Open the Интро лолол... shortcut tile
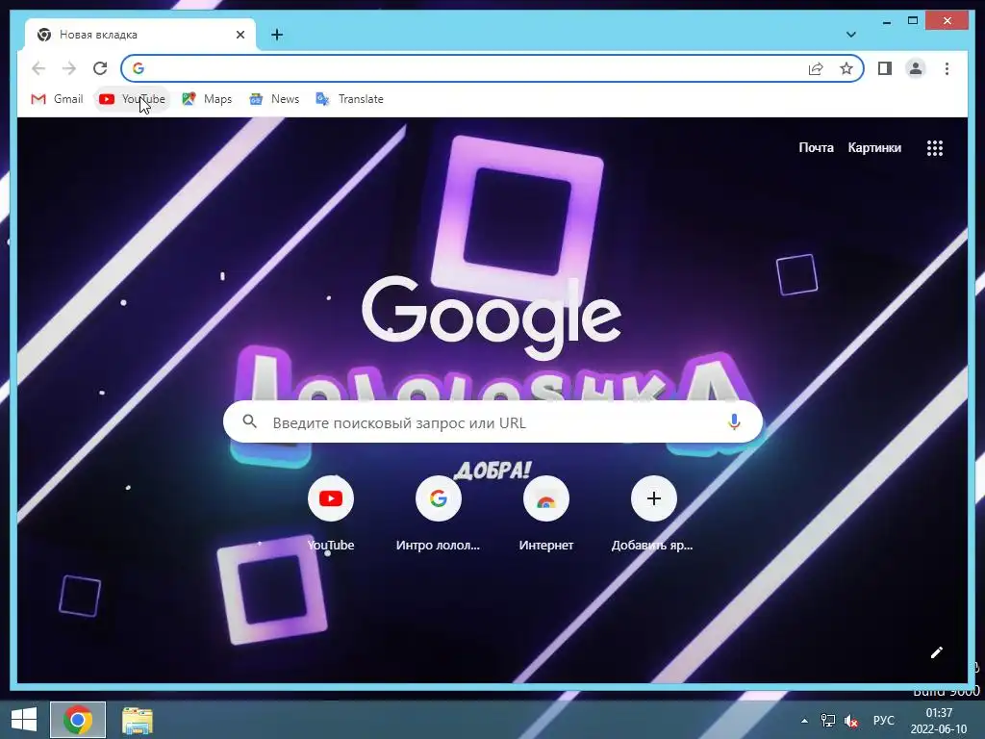The image size is (985, 739). coord(438,514)
